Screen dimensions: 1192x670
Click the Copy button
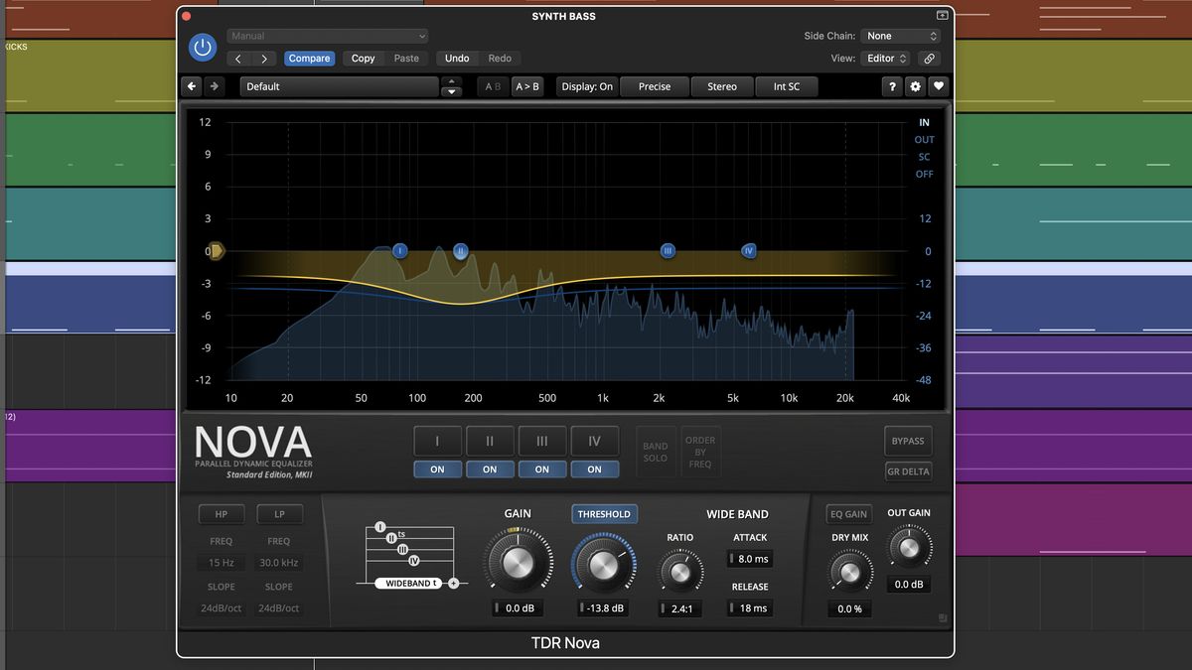click(x=364, y=59)
